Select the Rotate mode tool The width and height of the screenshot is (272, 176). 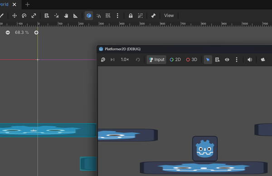(24, 16)
